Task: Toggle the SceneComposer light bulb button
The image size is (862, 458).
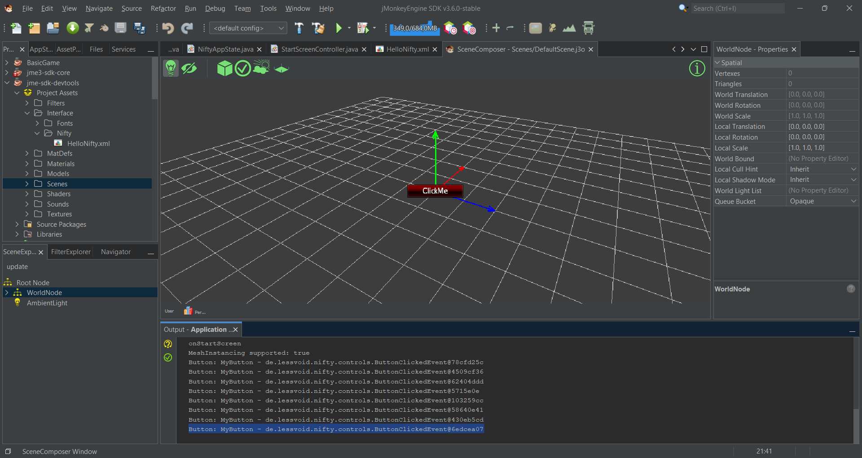Action: (171, 68)
